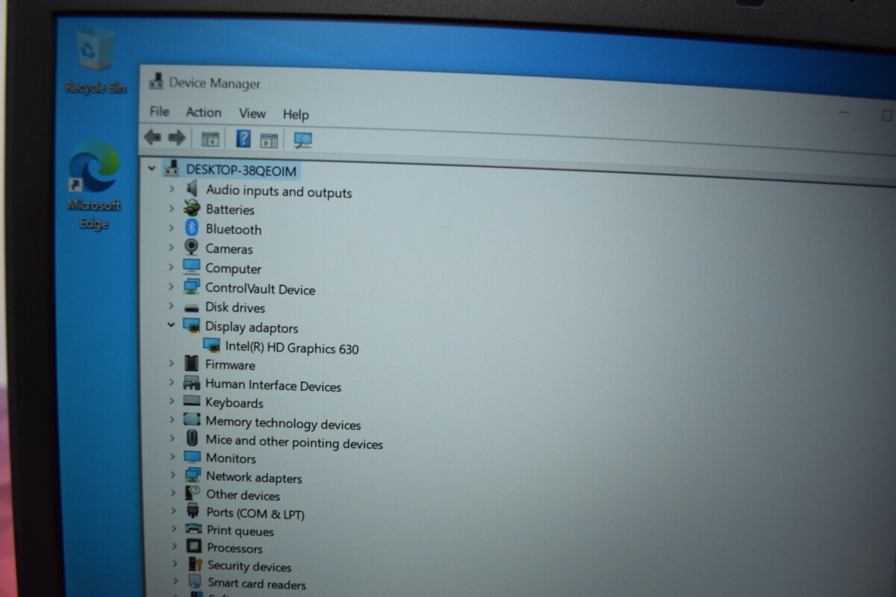Image resolution: width=896 pixels, height=597 pixels.
Task: Click the Computer category monitor icon
Action: [x=192, y=266]
